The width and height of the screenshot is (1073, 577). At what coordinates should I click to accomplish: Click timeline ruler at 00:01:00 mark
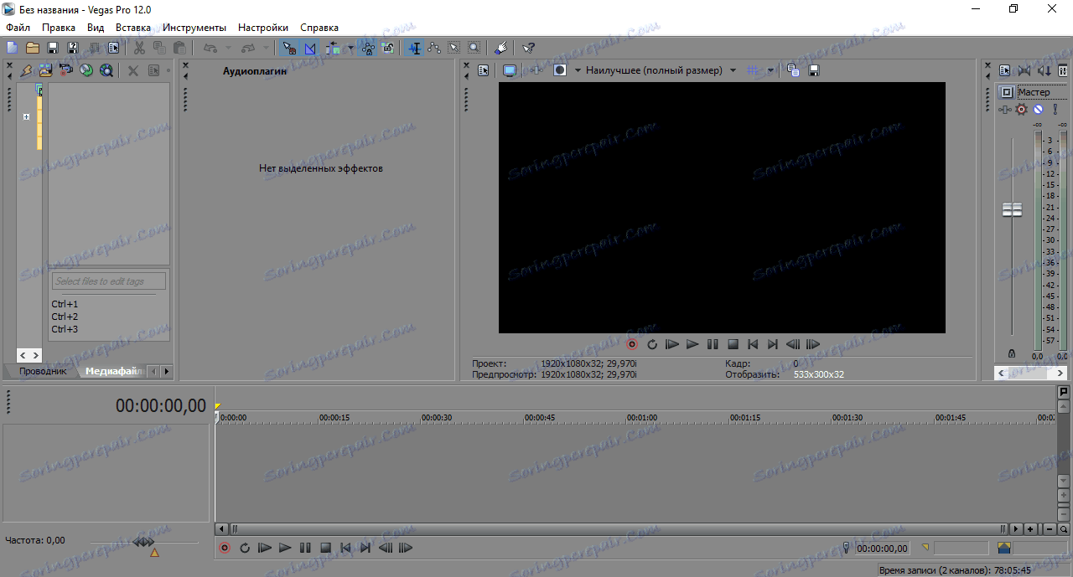641,417
